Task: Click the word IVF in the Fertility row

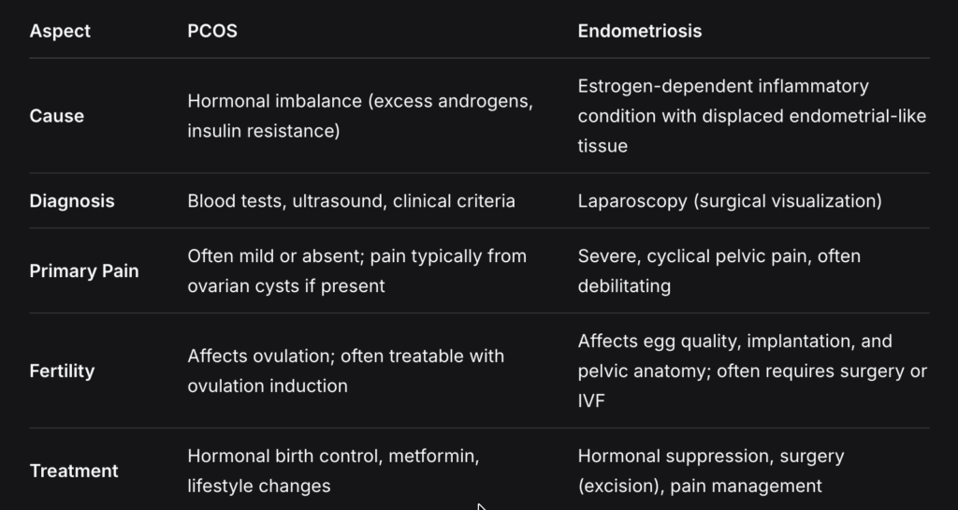Action: pos(594,400)
